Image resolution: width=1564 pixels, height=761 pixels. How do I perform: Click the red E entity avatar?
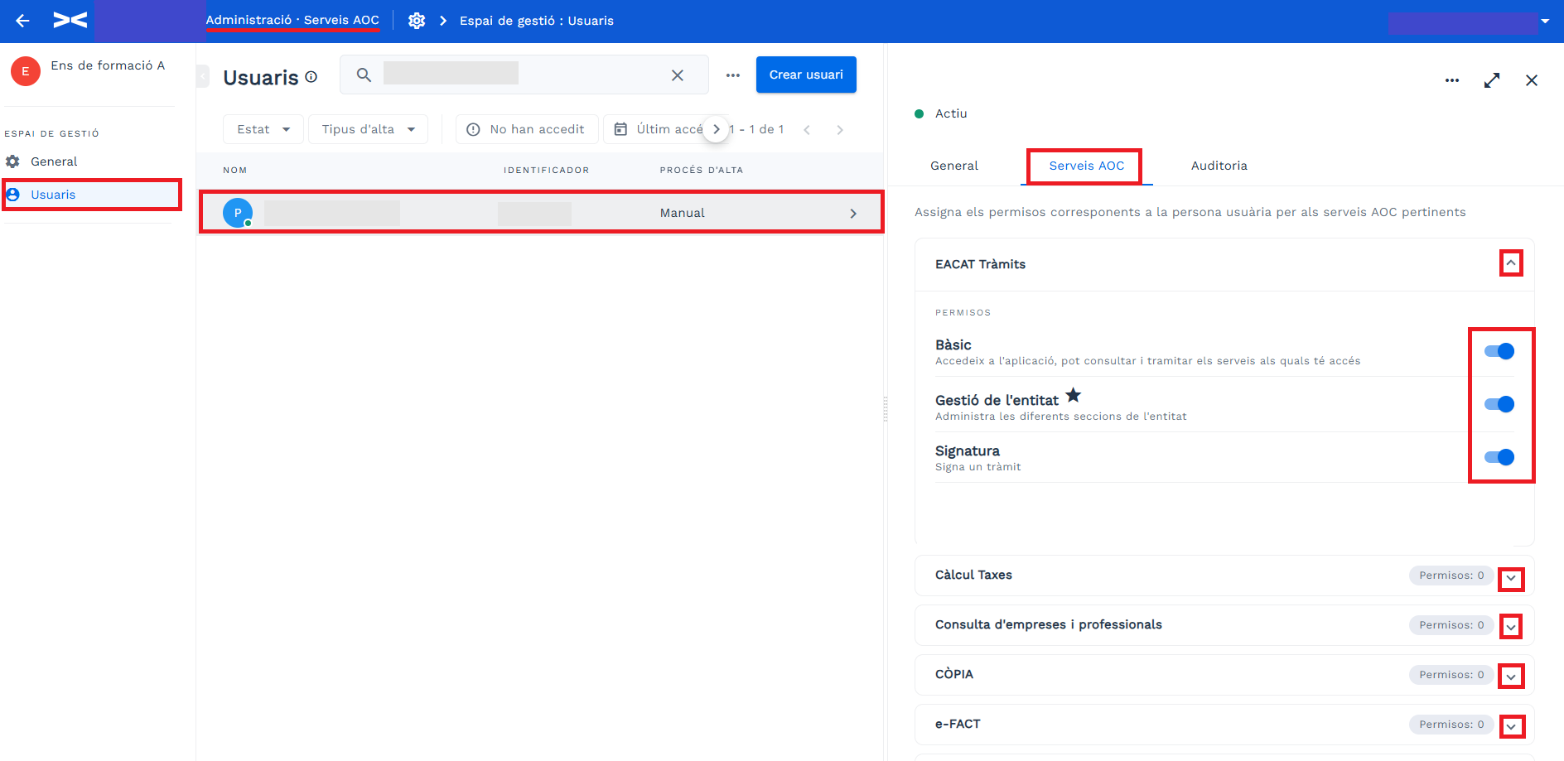[26, 71]
